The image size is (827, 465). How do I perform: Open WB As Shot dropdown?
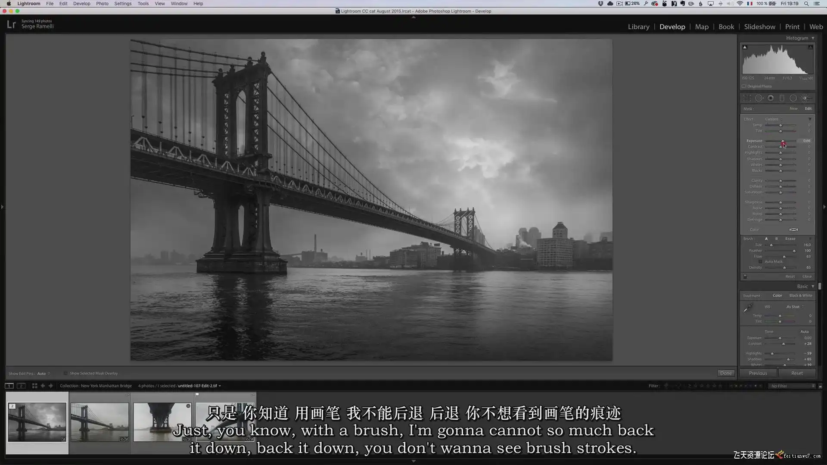(x=795, y=307)
